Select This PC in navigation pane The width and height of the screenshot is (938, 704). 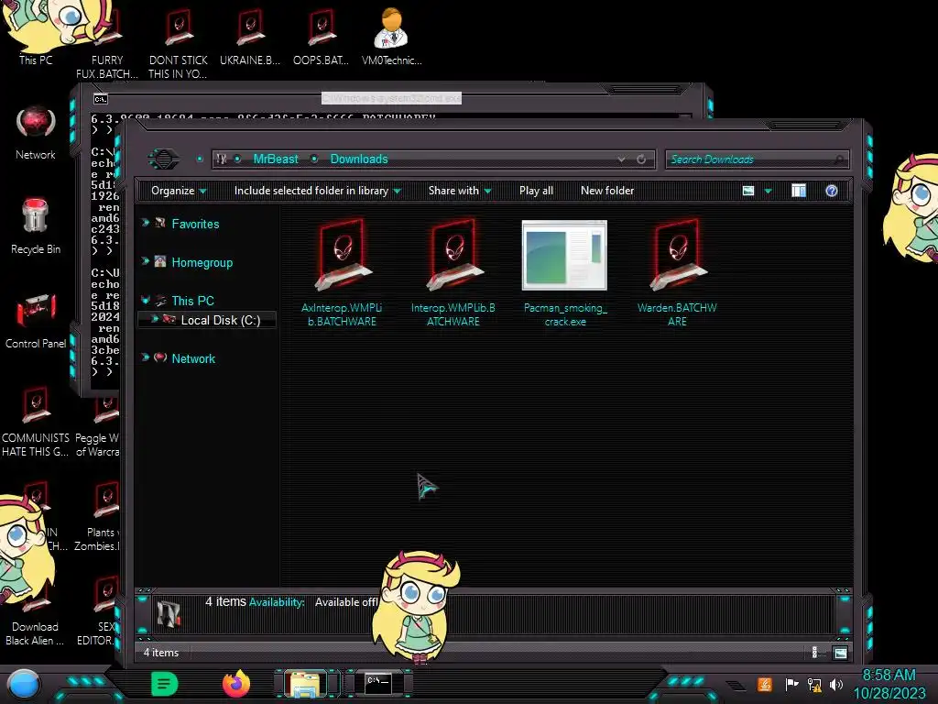point(192,301)
